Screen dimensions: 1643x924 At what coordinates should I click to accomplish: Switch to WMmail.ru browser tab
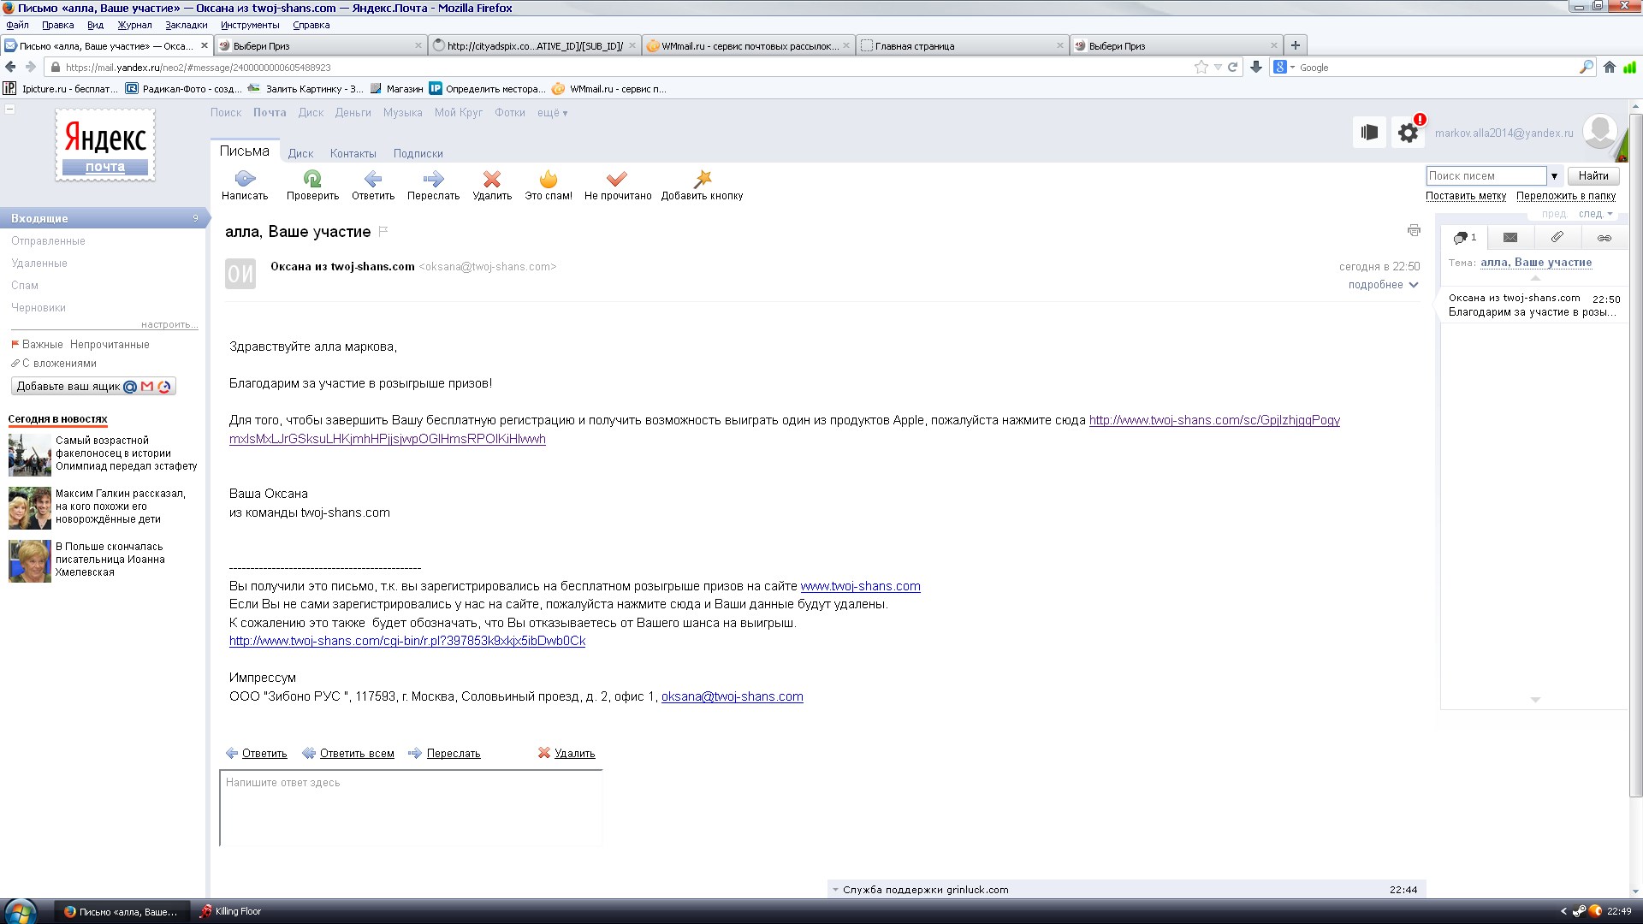748,46
